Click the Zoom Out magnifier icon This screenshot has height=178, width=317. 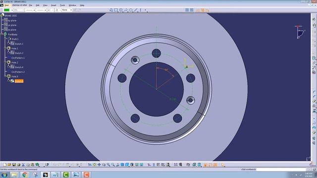tap(113, 165)
